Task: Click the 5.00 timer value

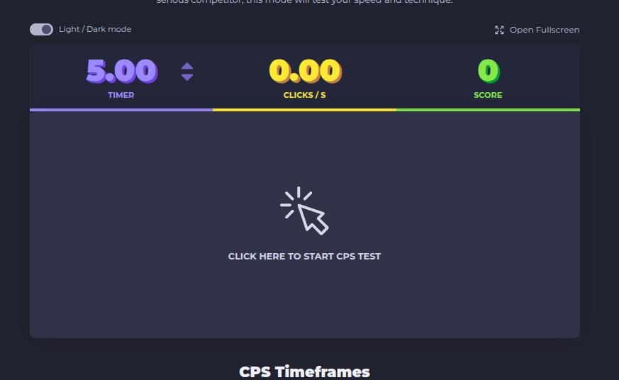Action: point(121,71)
